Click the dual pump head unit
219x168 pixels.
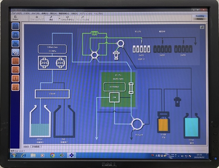coord(52,63)
